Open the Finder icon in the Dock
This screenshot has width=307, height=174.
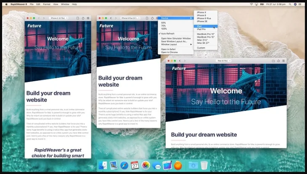click(x=103, y=166)
